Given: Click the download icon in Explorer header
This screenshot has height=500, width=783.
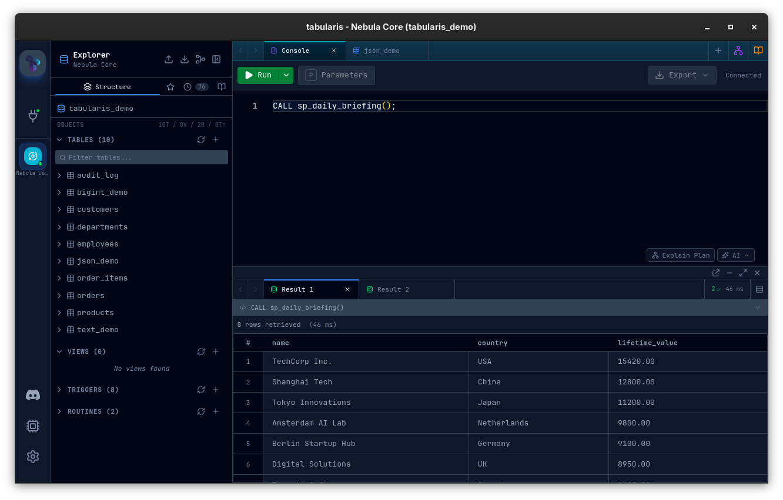Looking at the screenshot, I should [x=185, y=59].
